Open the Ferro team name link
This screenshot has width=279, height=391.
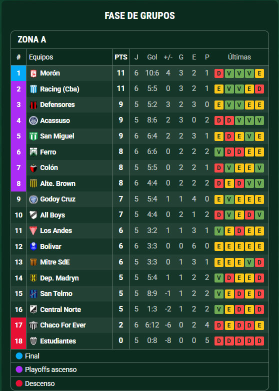point(48,152)
